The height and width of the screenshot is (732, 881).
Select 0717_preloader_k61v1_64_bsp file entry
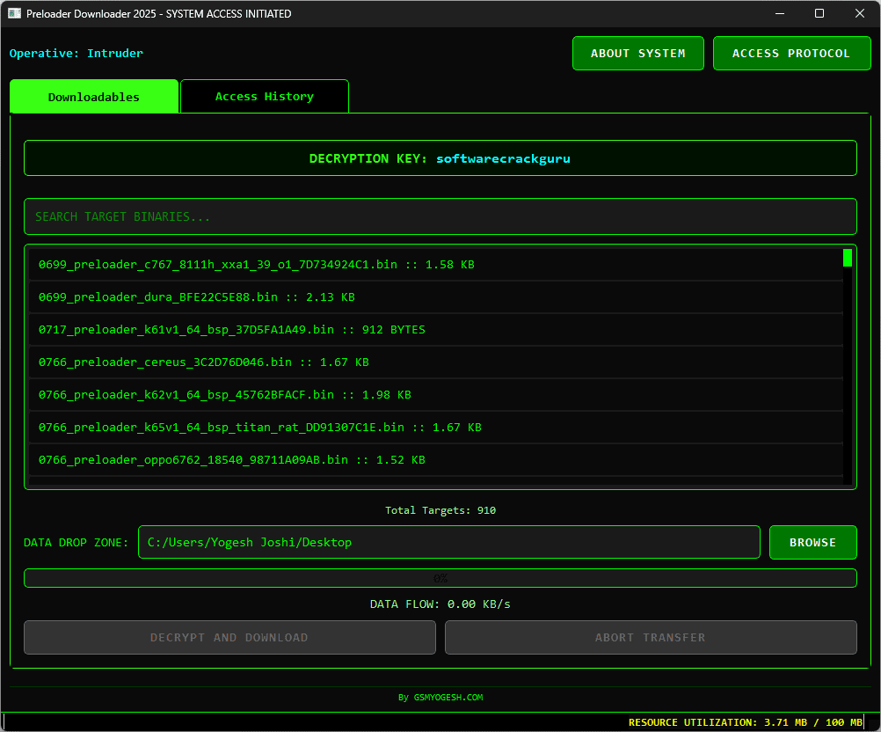[435, 329]
